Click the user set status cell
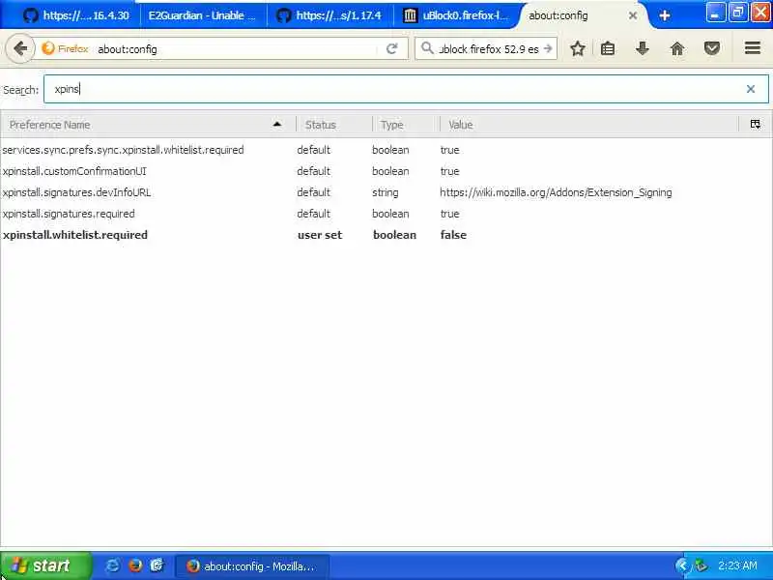 [320, 235]
